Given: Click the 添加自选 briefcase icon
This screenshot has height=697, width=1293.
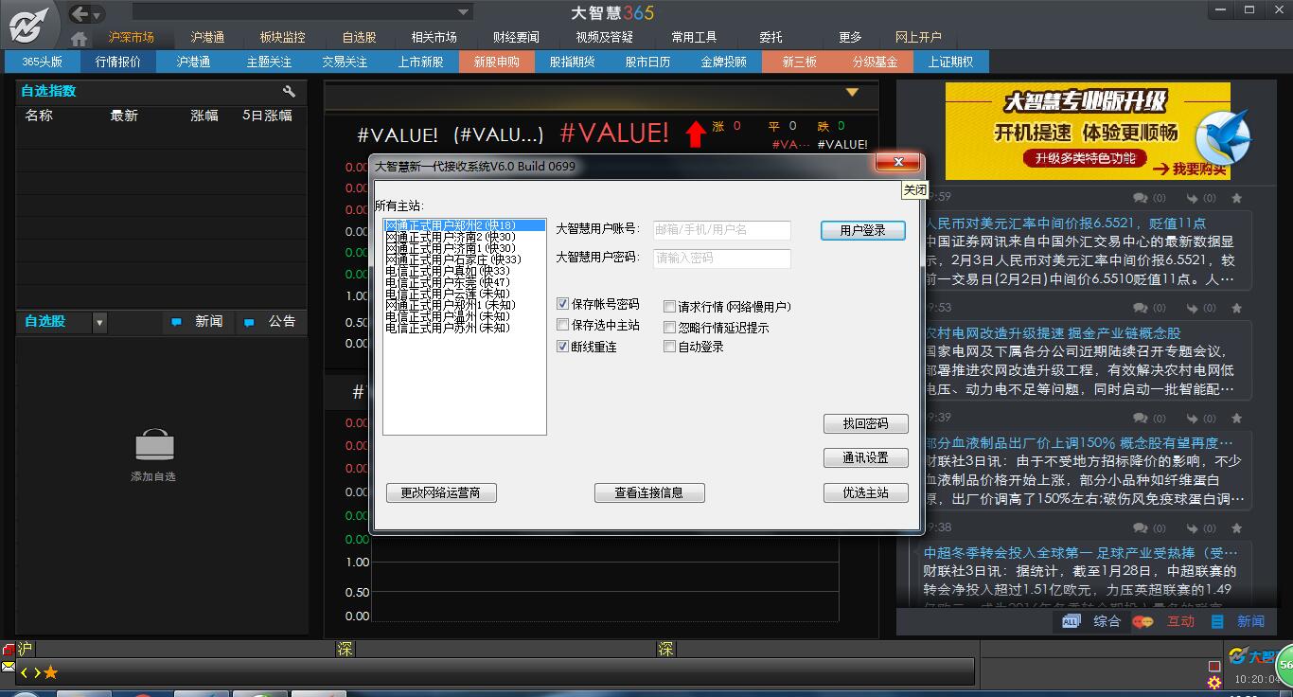Looking at the screenshot, I should 153,446.
